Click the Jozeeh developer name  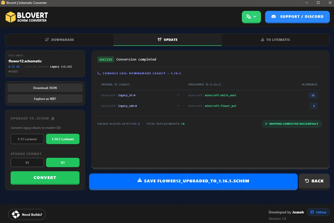coord(298,212)
